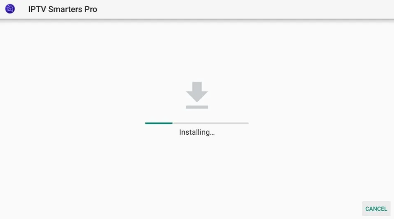Screen dimensions: 394x219
Task: Tap the arrowhead of the install graphic
Action: (197, 97)
